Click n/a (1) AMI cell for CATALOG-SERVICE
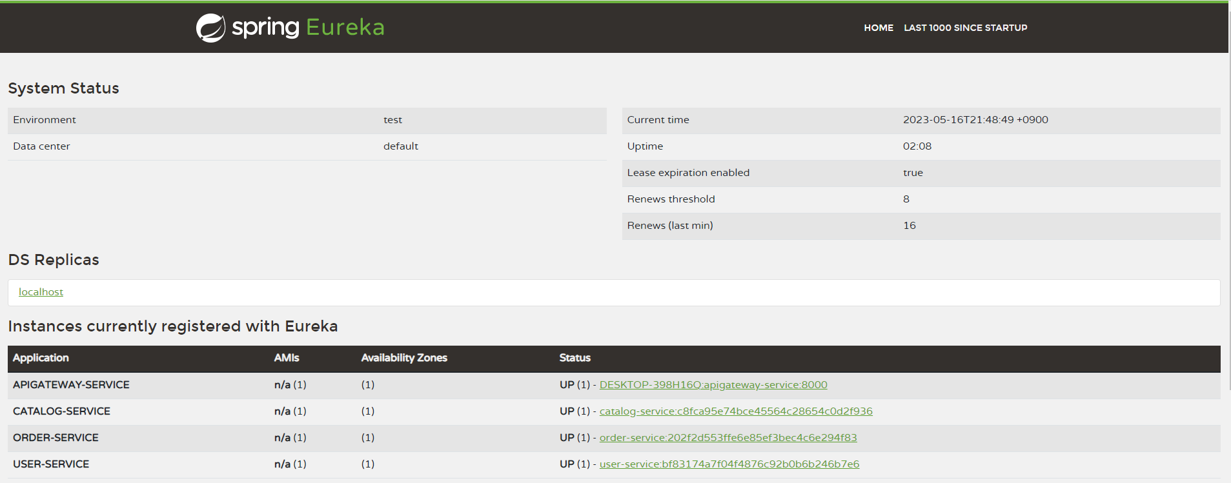The width and height of the screenshot is (1231, 483). (290, 411)
